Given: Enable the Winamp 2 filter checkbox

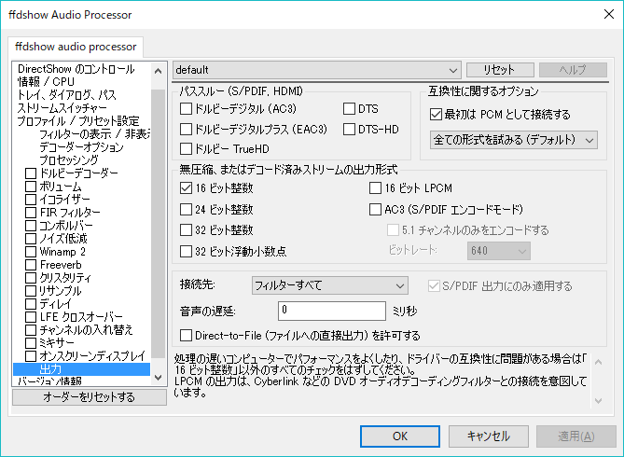Looking at the screenshot, I should click(x=31, y=252).
